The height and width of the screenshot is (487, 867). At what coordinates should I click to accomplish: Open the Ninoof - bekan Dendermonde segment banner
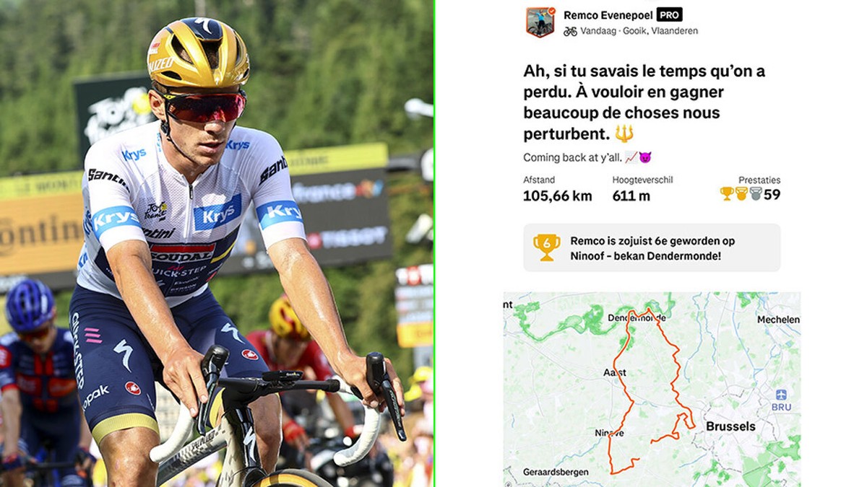pos(652,247)
